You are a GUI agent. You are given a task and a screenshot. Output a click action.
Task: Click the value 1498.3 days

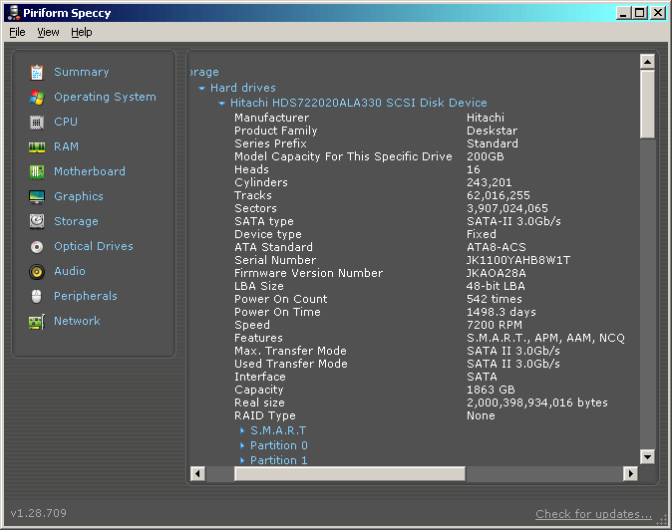[x=501, y=312]
